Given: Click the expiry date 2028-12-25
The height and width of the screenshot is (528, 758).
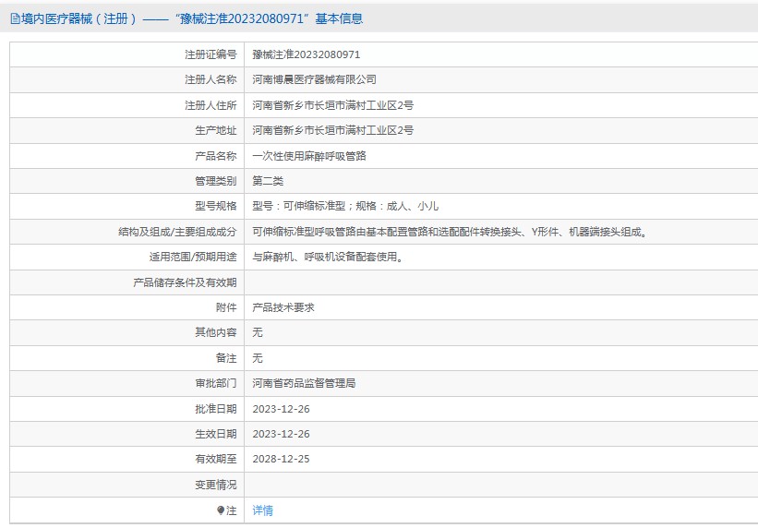Looking at the screenshot, I should (281, 459).
